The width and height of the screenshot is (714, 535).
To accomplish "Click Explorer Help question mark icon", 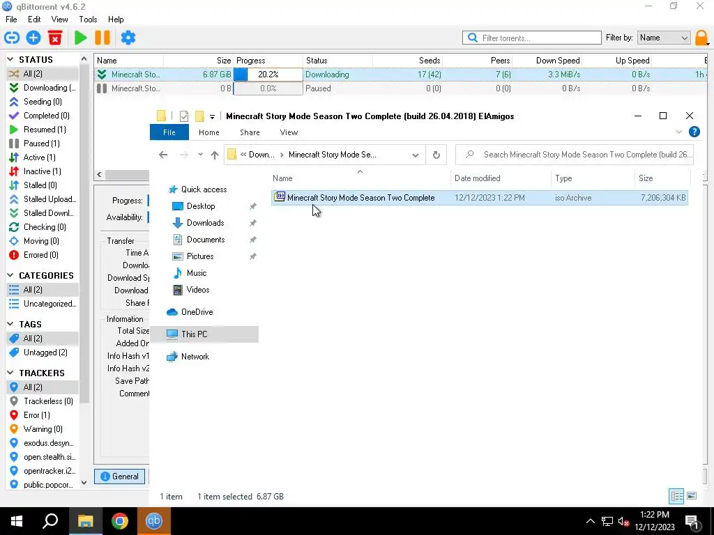I will coord(694,132).
